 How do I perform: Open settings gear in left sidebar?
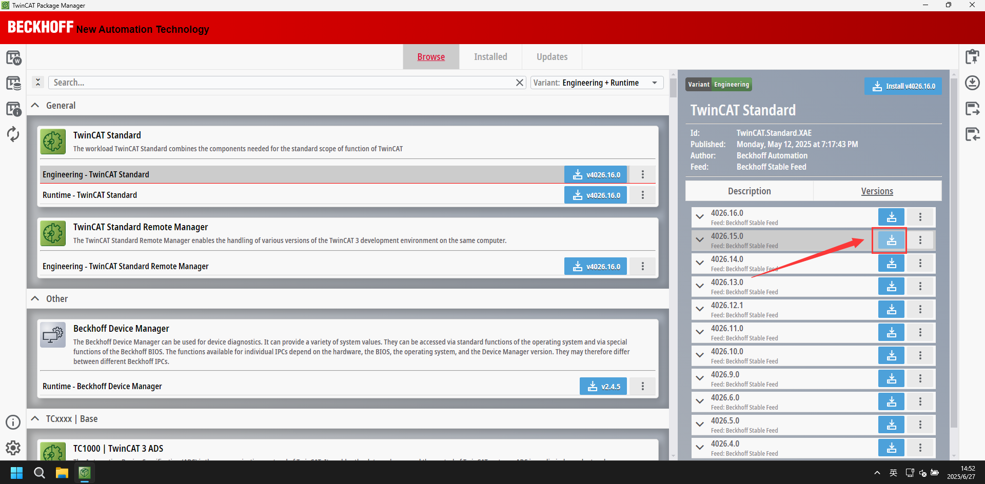click(13, 448)
